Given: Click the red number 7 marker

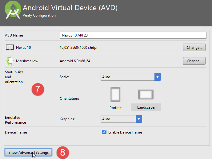Looking at the screenshot, I should click(38, 89).
